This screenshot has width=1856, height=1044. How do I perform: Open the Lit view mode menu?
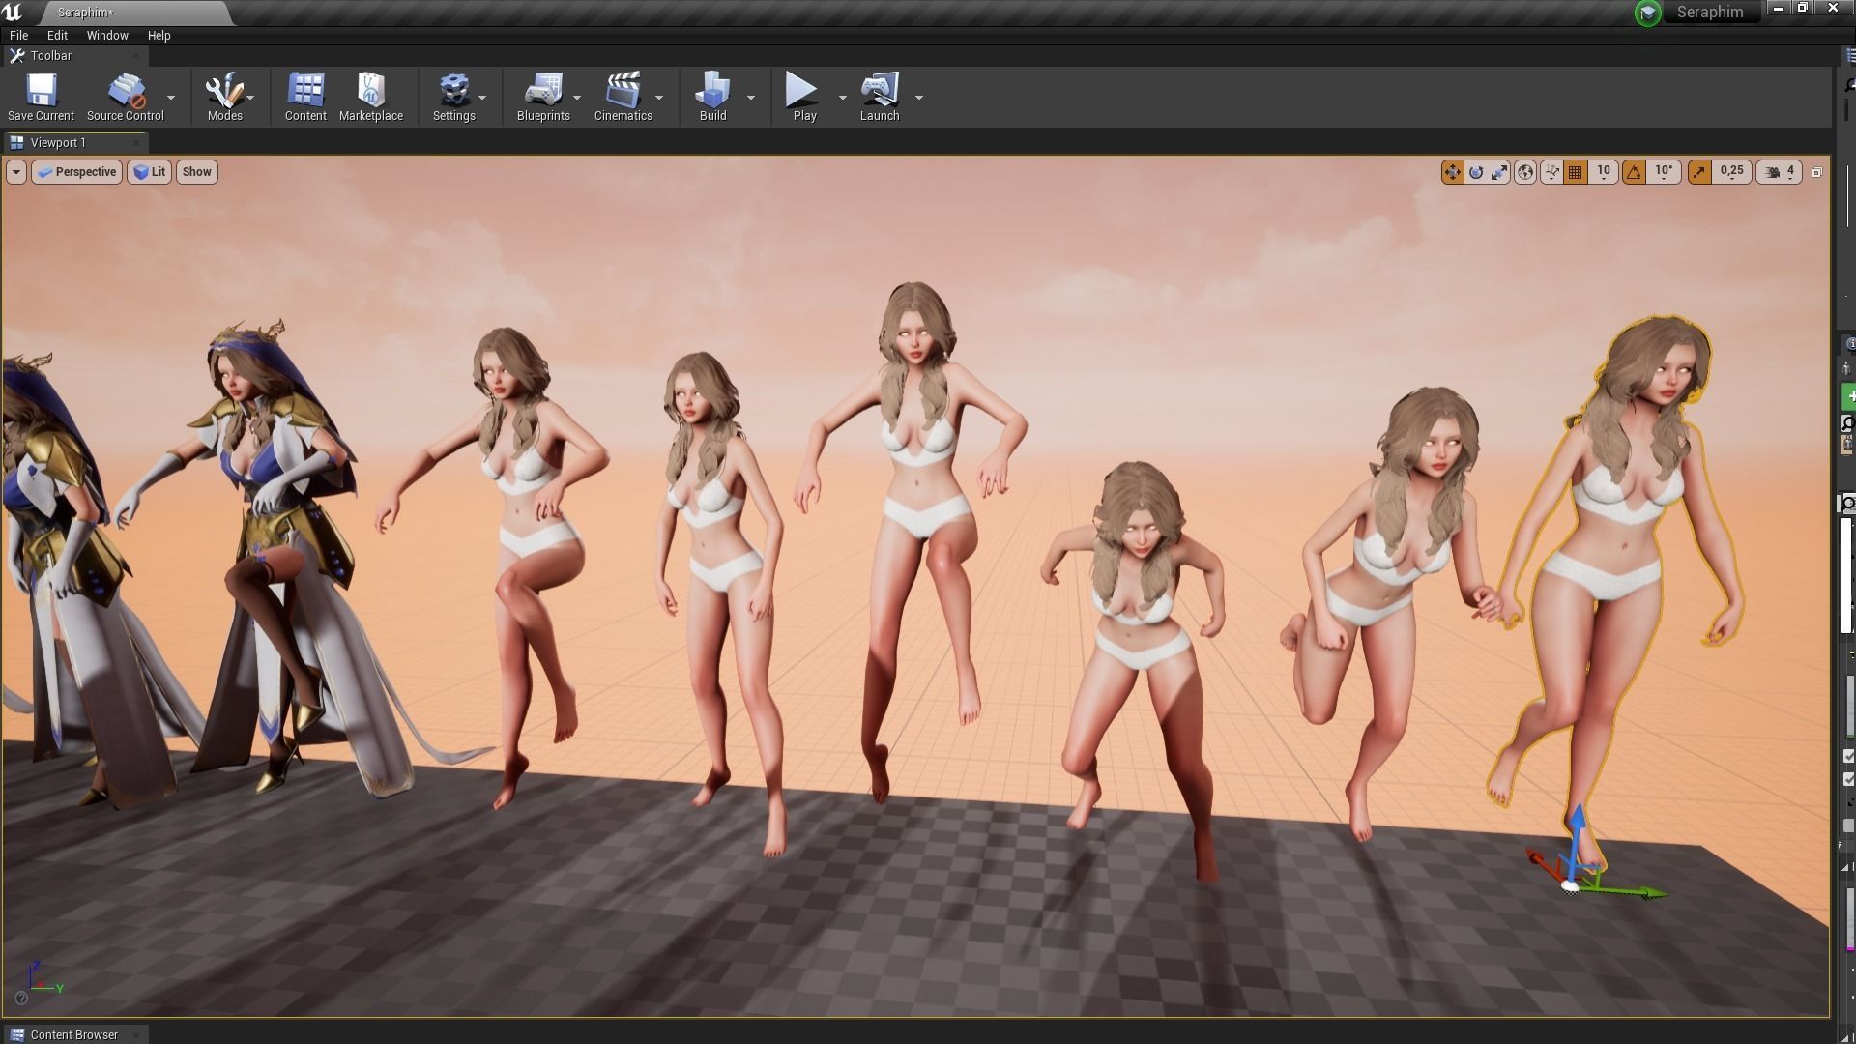150,172
